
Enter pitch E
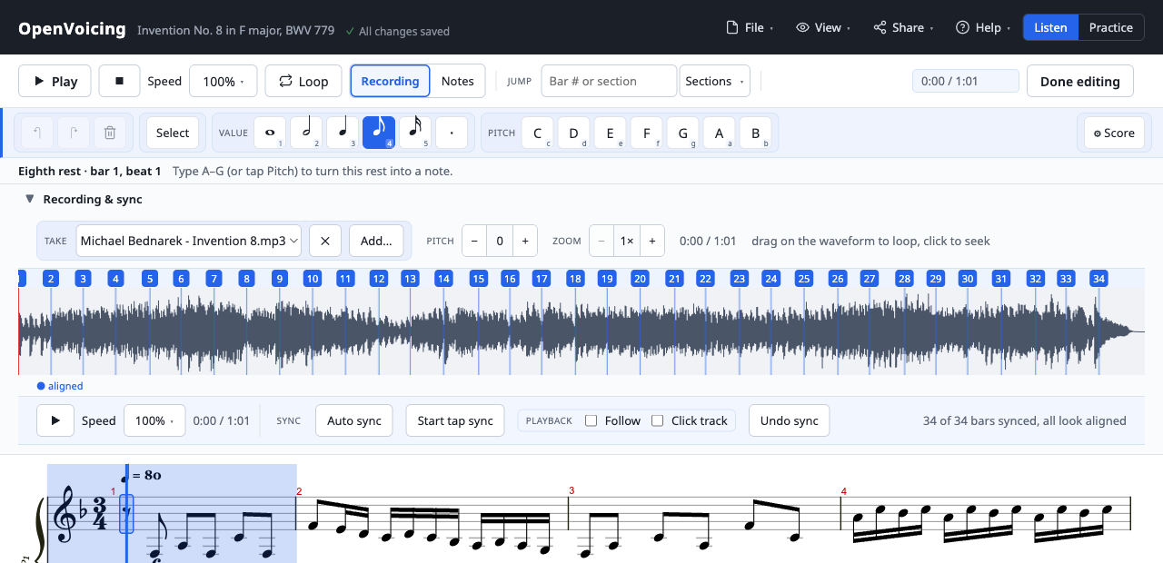(x=610, y=133)
